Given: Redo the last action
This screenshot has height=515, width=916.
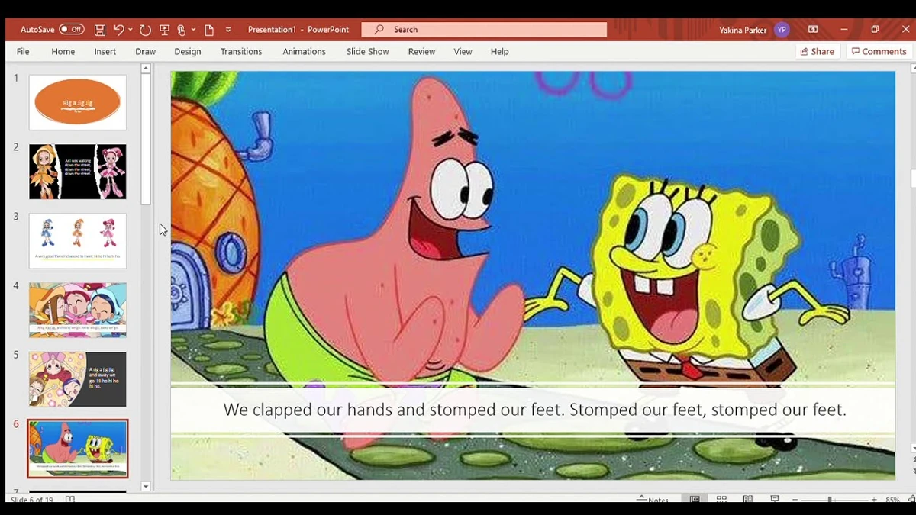Looking at the screenshot, I should click(145, 30).
